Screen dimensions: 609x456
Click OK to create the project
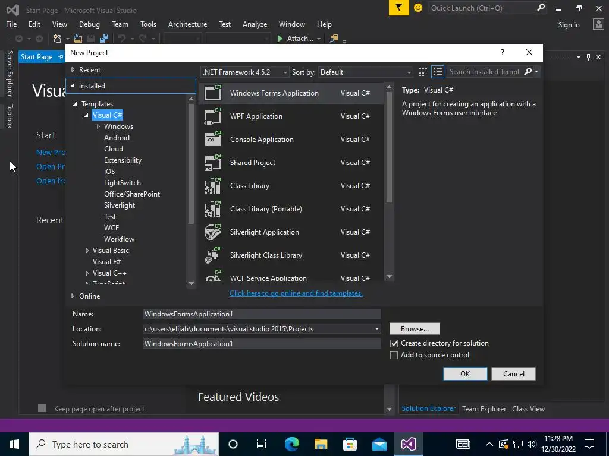[x=465, y=374]
